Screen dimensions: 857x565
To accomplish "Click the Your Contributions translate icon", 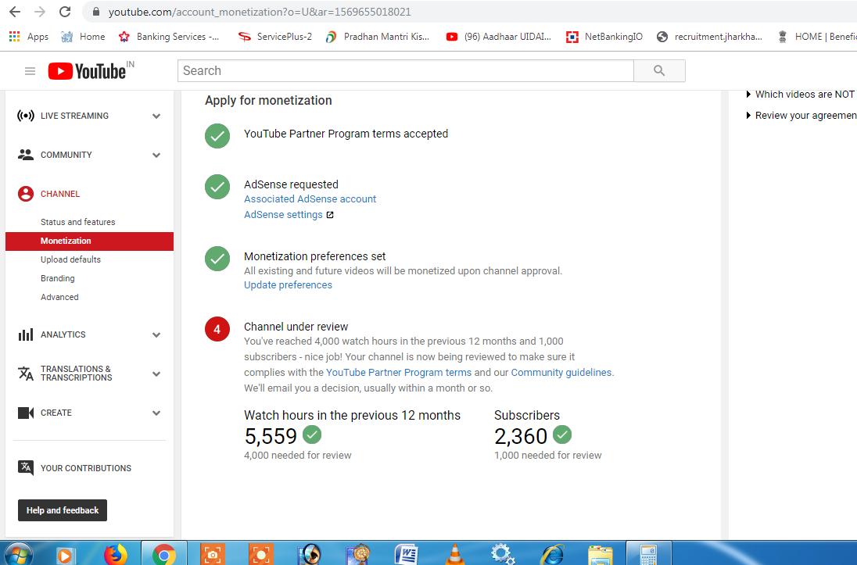I will coord(26,468).
